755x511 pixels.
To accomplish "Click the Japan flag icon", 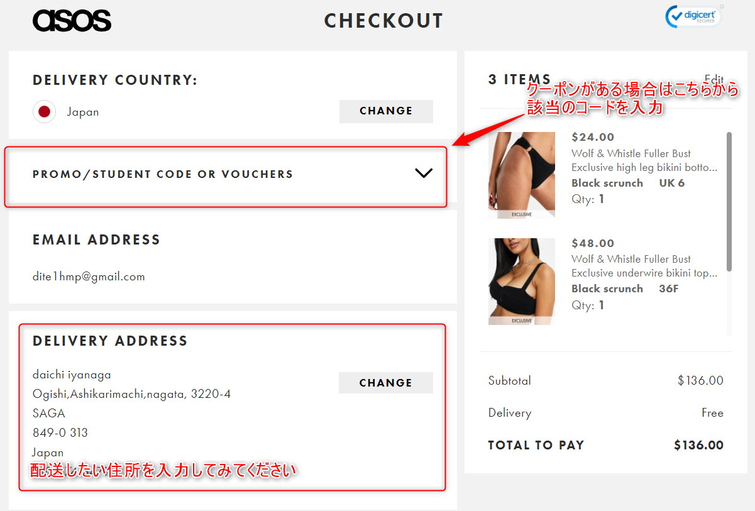I will click(x=44, y=112).
